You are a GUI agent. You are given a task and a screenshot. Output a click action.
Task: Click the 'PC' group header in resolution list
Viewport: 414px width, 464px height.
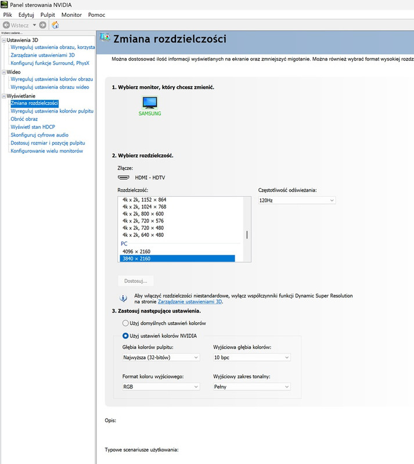[x=124, y=244]
